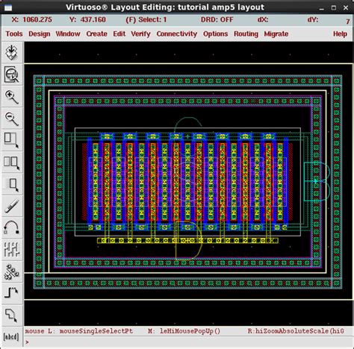The image size is (354, 349).
Task: Open the Tools menu
Action: 14,34
